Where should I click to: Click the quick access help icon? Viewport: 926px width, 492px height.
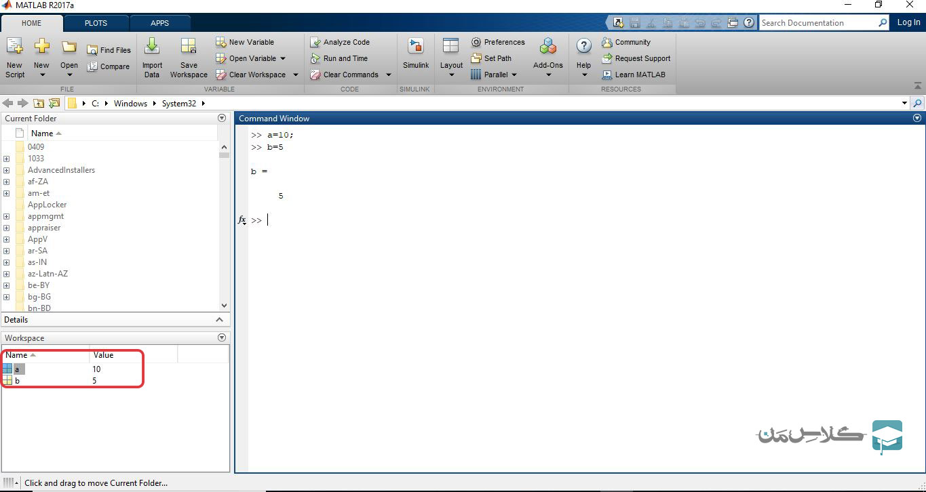click(x=749, y=22)
